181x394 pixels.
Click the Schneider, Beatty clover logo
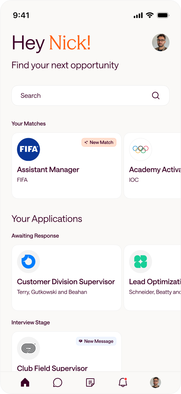tap(141, 261)
